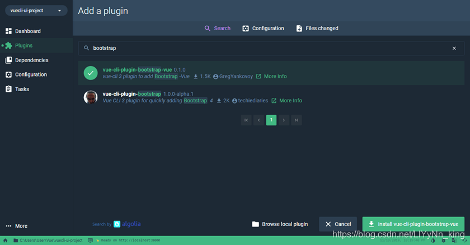Click 'Ready on http://localhost:8000' status message
Screen dimensions: 470x245
(x=130, y=240)
